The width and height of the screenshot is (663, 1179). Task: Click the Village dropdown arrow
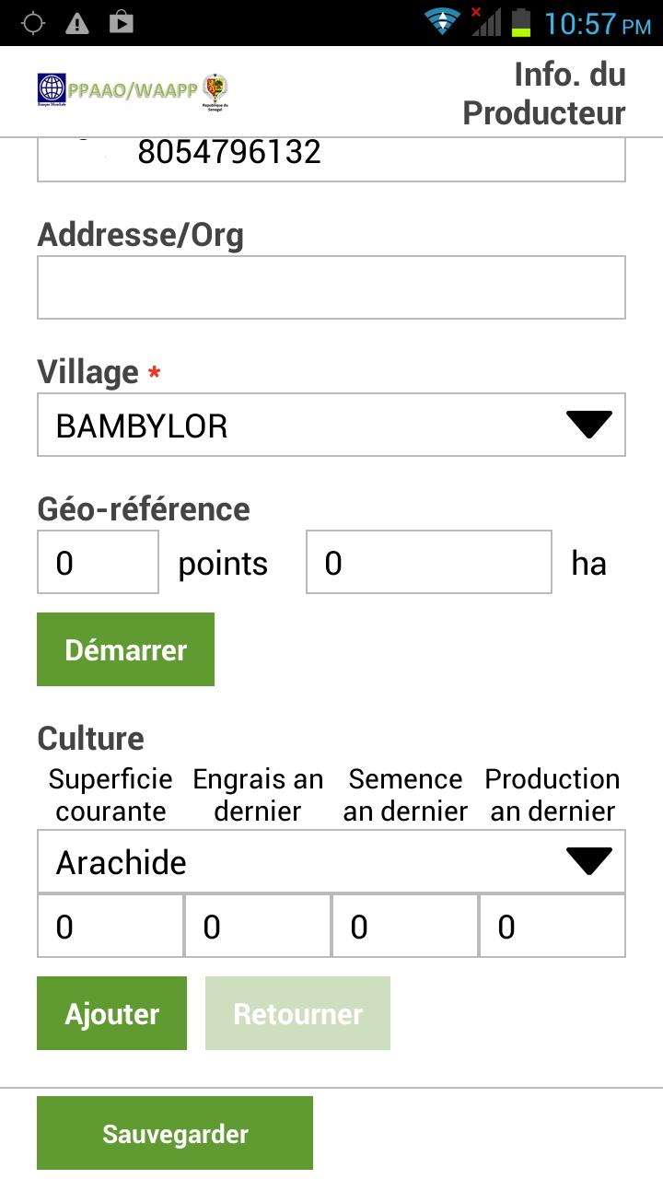tap(588, 425)
